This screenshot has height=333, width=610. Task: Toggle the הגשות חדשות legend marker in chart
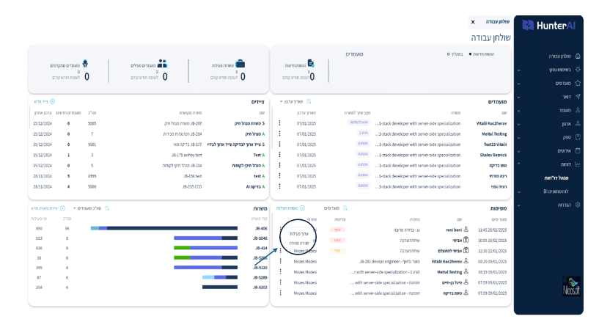(x=470, y=54)
